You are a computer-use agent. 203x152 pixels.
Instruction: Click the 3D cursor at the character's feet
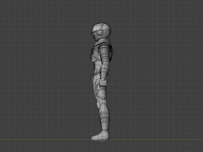pyautogui.click(x=102, y=140)
